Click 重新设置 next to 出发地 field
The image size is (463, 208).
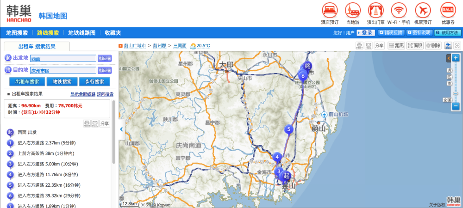coord(105,58)
